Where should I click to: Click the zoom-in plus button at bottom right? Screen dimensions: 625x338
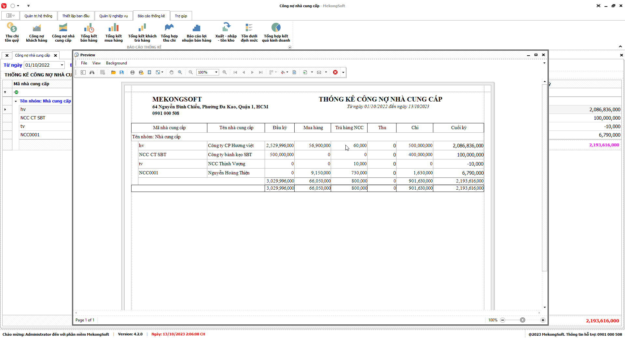tap(543, 320)
